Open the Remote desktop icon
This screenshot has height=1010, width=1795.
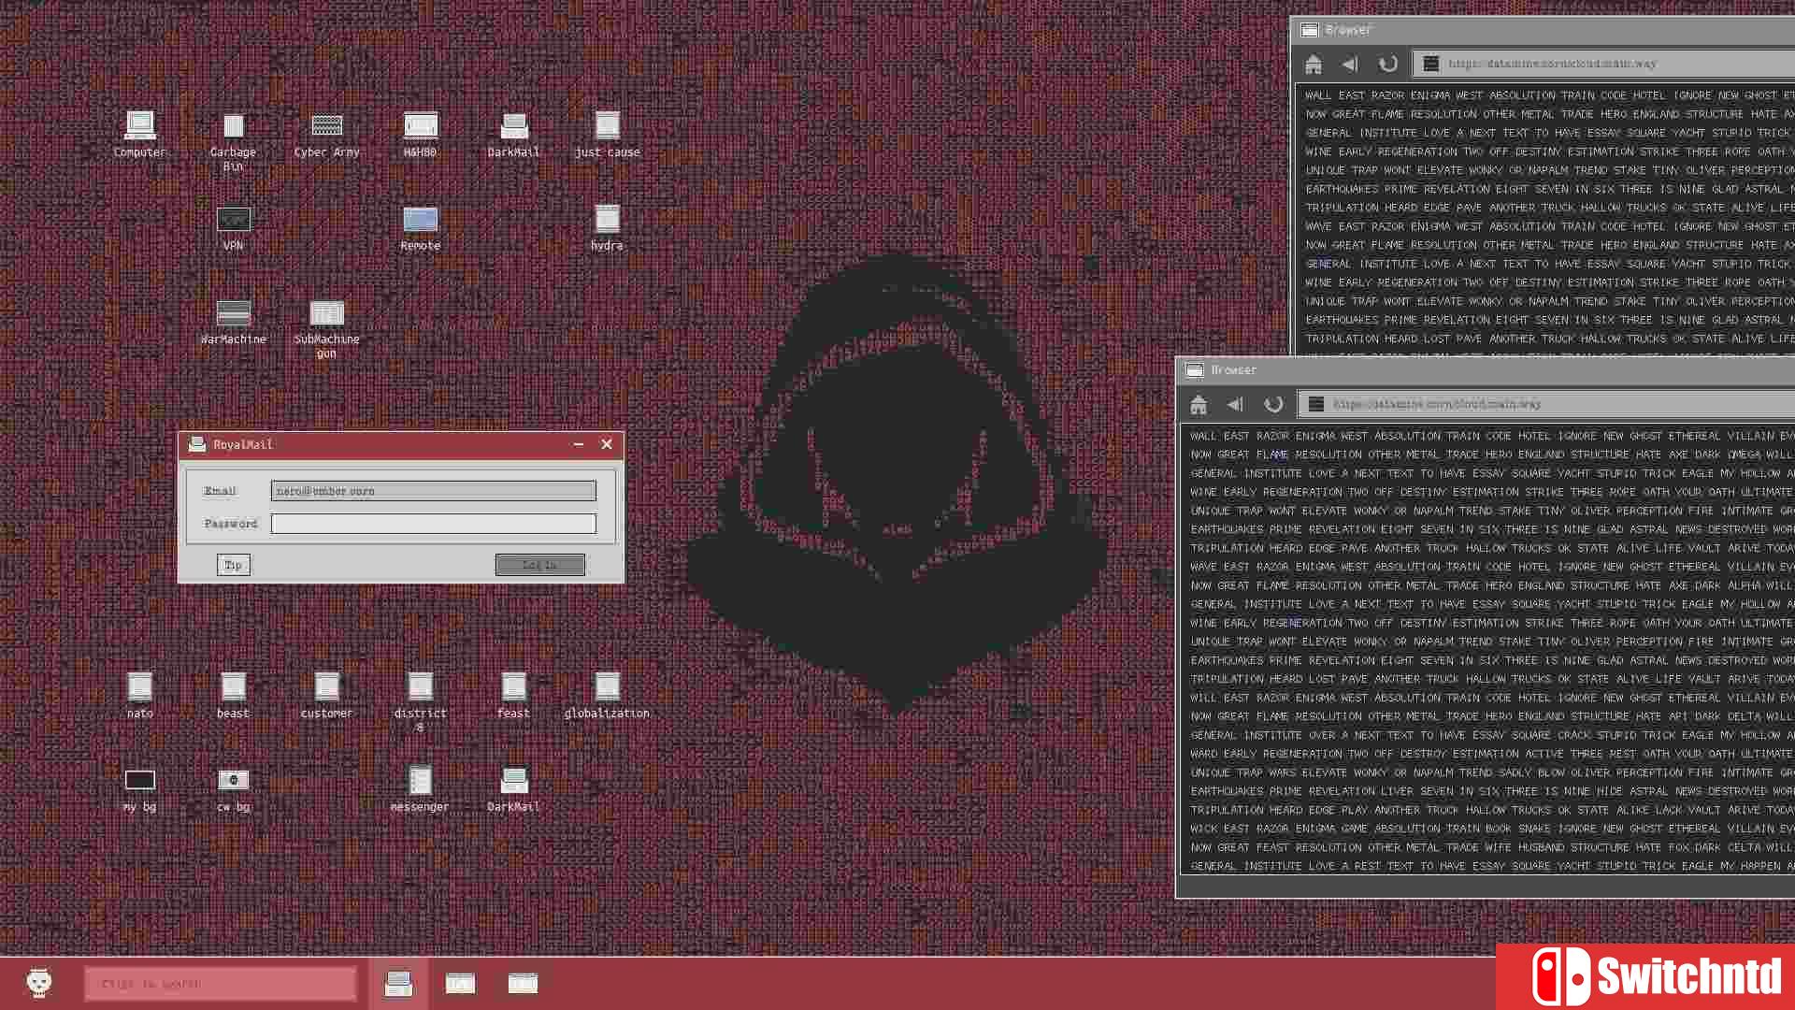420,227
